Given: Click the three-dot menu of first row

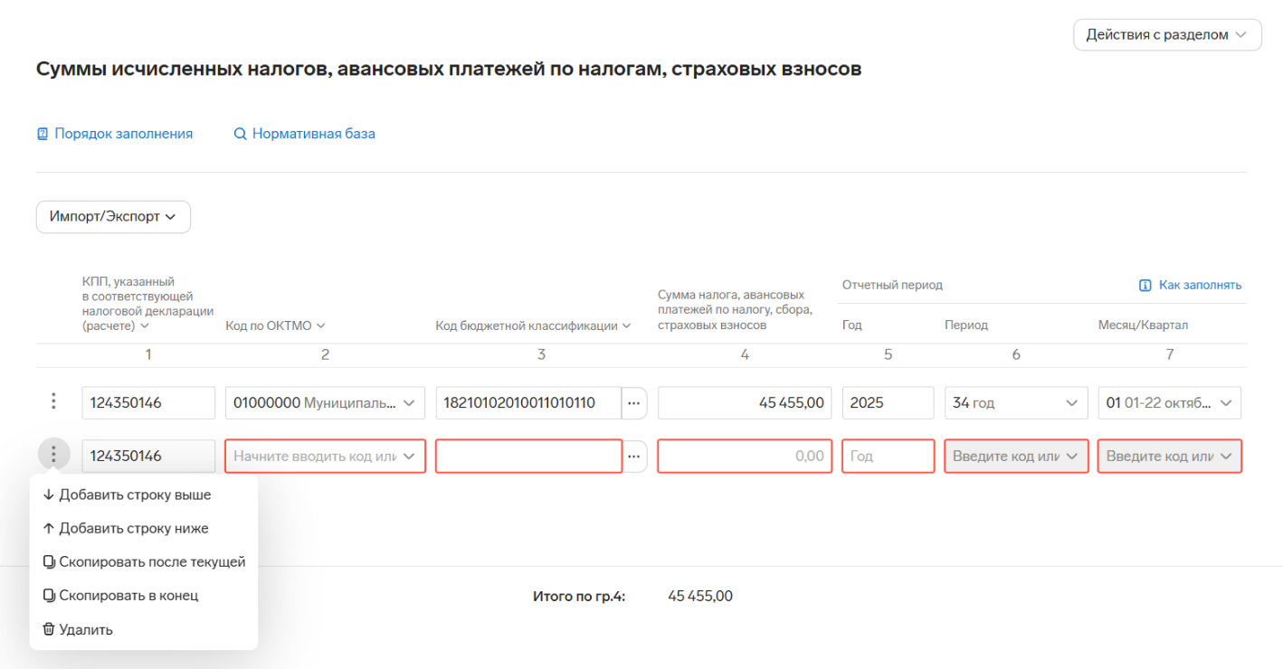Looking at the screenshot, I should pyautogui.click(x=54, y=402).
